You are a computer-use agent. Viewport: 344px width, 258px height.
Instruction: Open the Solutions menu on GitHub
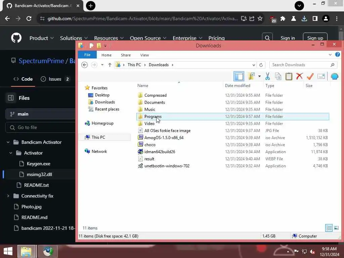click(74, 38)
